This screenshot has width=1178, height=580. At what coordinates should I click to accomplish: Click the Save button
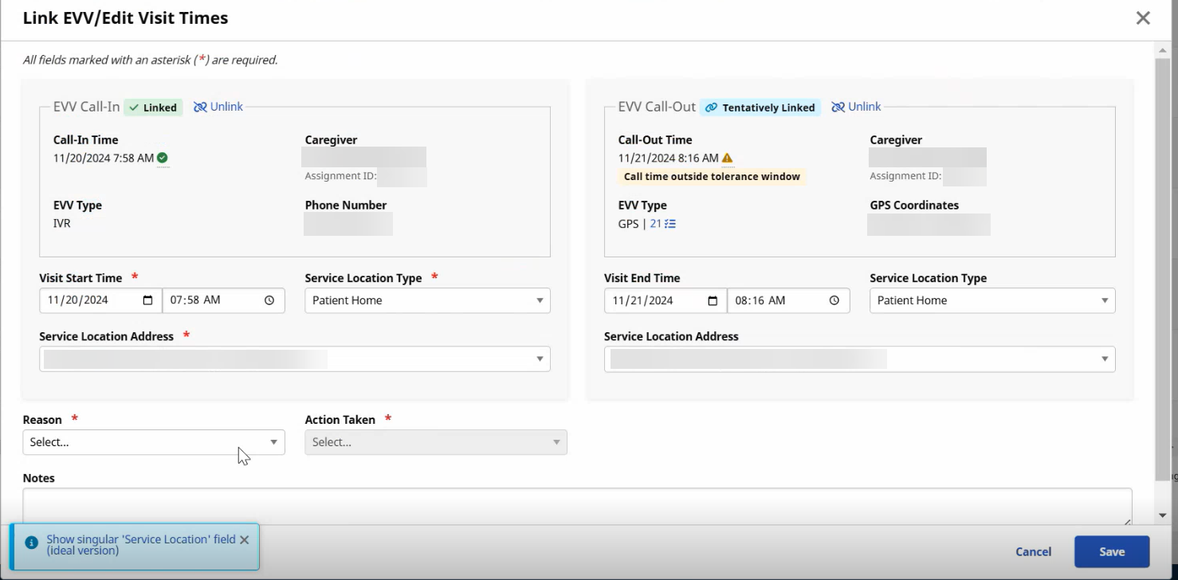[1111, 551]
